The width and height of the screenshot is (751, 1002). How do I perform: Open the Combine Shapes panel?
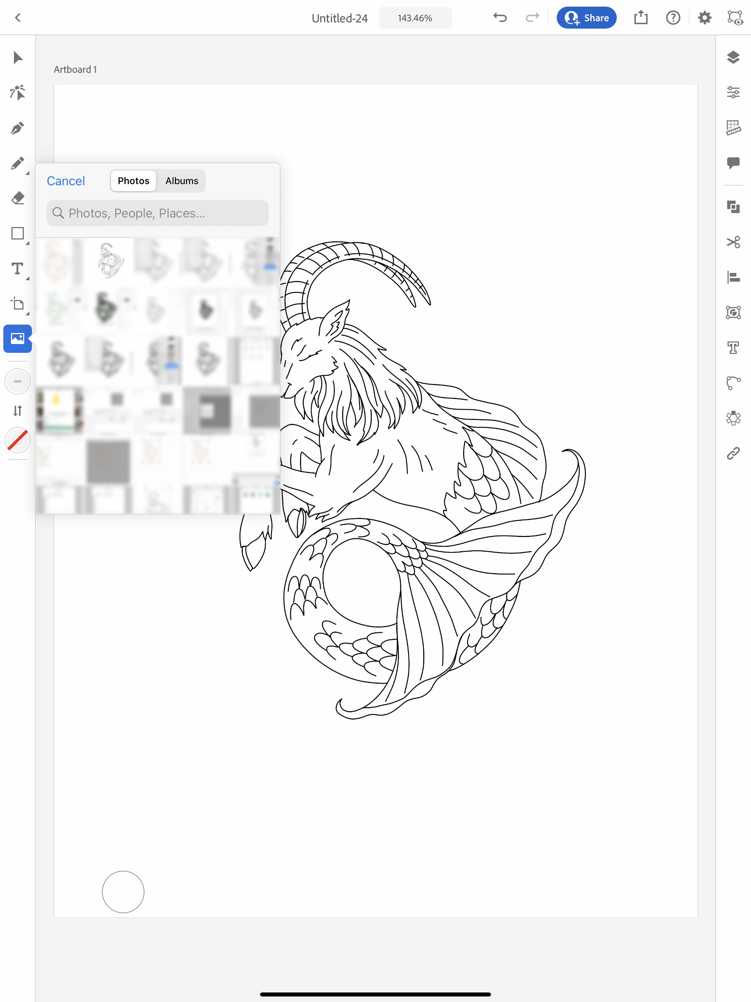coord(733,207)
